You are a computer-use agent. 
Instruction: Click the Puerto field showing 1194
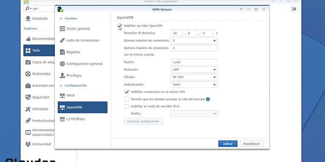(194, 62)
